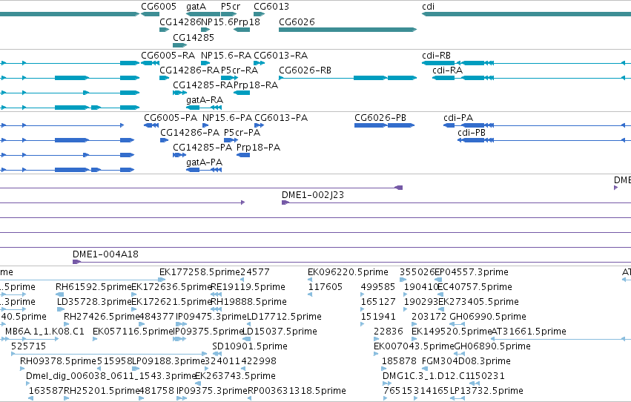Viewport: 631px width, 402px height.
Task: Click protein NP15.6-PA
Action: click(227, 117)
